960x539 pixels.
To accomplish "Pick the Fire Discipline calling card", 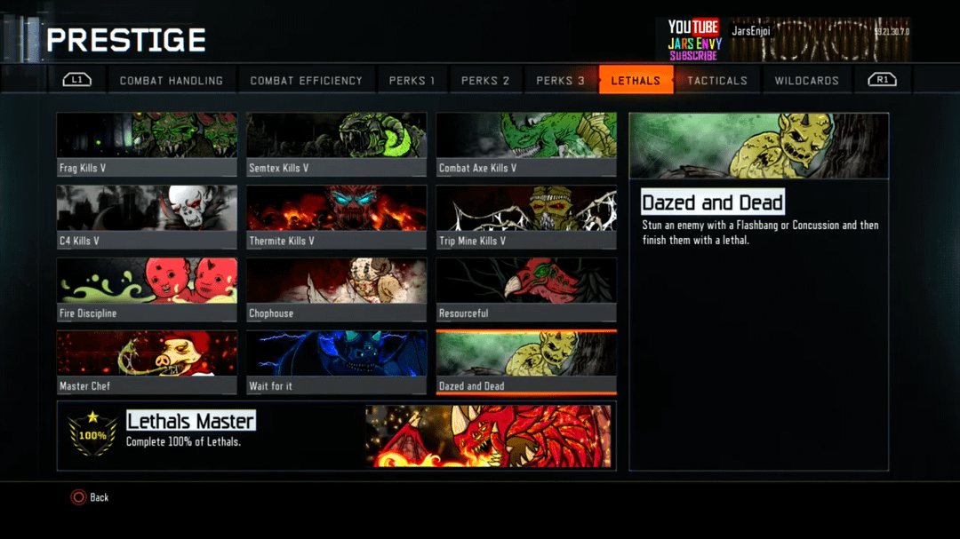I will [147, 289].
